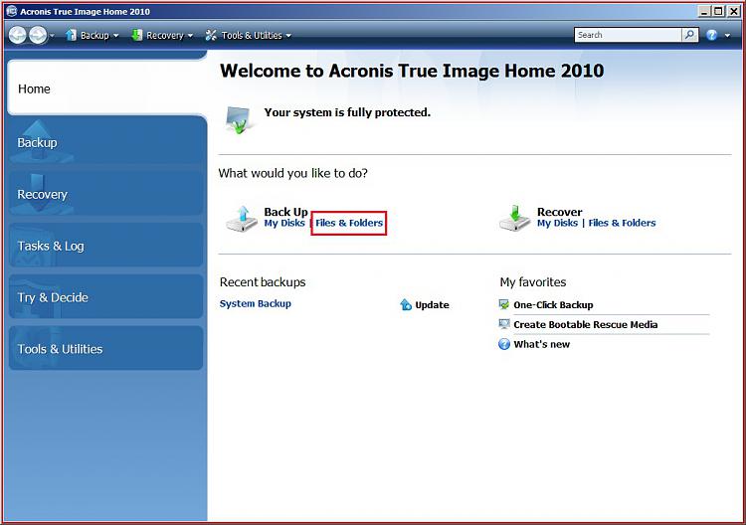Click the Back Up disk icon
746x525 pixels.
(x=242, y=219)
